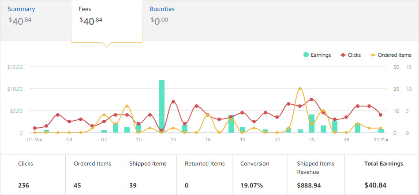
Task: Click the 31 Mar axis label
Action: (381, 140)
